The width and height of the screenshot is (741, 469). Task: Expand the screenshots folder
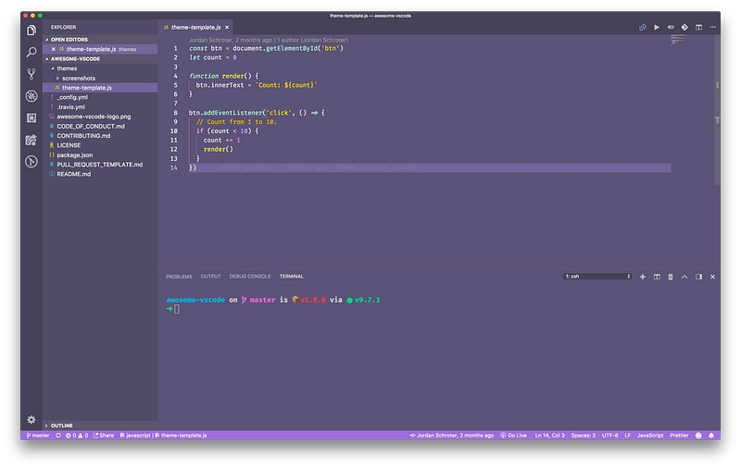79,78
